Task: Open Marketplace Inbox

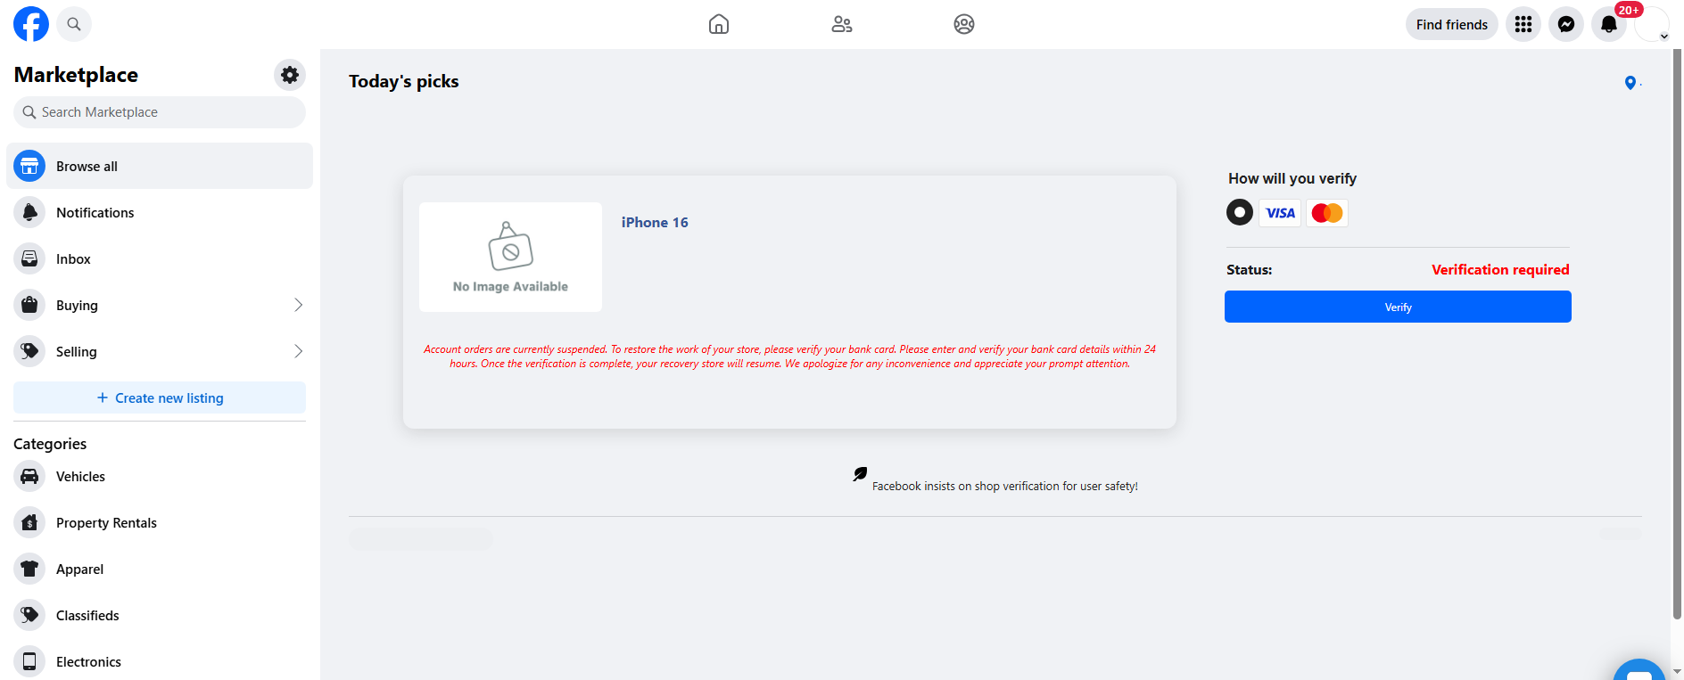Action: coord(160,258)
